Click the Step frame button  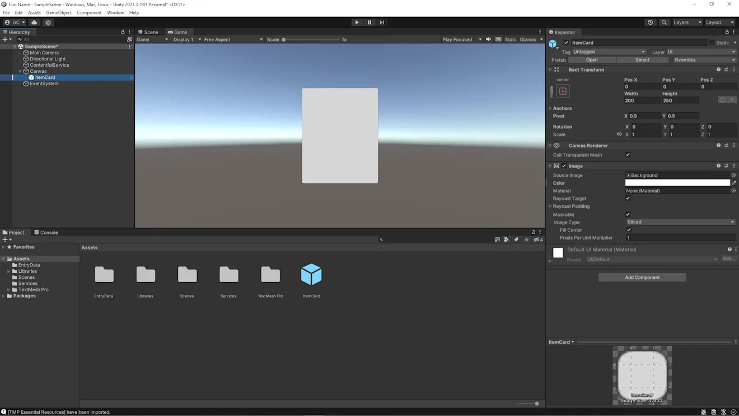[382, 22]
